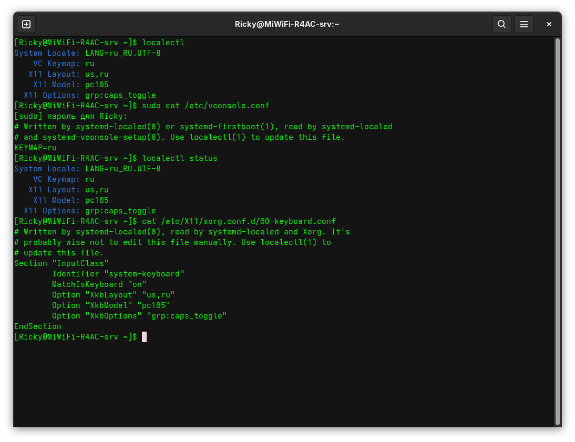Click the window title Ricky@MiWiFi-R4AC-srv:~
Screen dimensions: 575x442
coord(287,24)
